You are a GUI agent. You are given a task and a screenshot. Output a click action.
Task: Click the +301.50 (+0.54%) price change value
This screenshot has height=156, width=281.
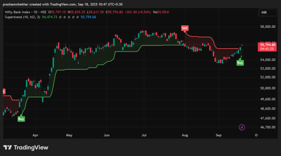point(138,12)
